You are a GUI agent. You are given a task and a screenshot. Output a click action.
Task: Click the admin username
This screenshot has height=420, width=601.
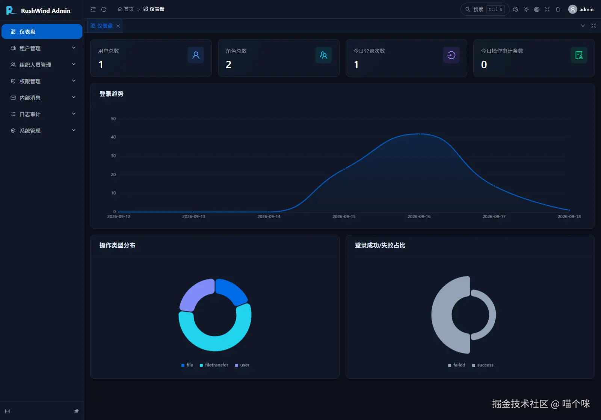point(586,10)
